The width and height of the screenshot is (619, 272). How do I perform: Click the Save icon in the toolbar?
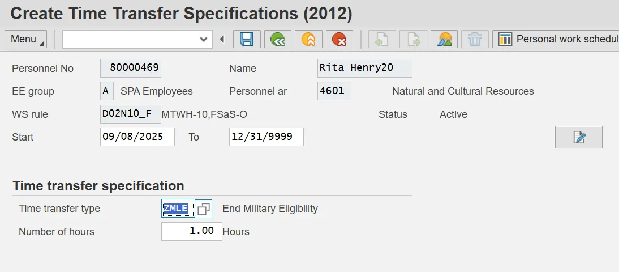247,39
